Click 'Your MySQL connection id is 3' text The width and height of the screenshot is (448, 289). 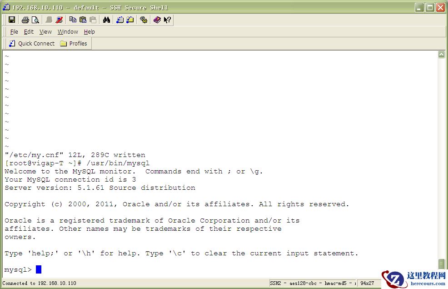point(70,180)
